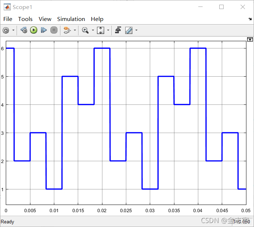Click the Scope1 window title

point(22,7)
